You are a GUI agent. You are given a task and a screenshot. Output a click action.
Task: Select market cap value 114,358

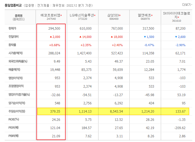pos(148,53)
